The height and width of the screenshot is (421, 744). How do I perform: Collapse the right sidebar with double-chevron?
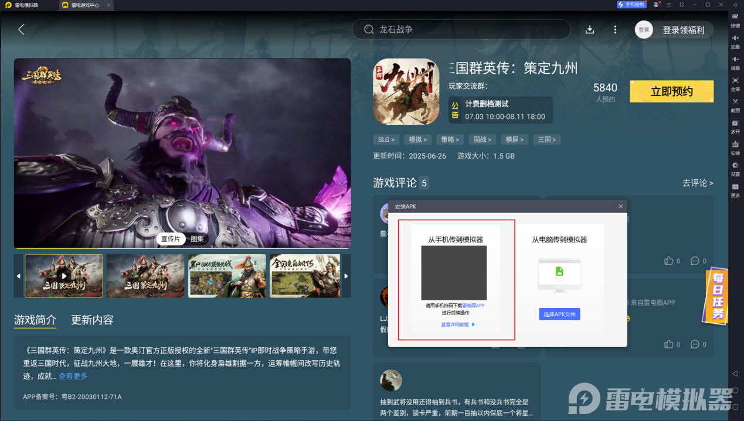click(x=735, y=5)
